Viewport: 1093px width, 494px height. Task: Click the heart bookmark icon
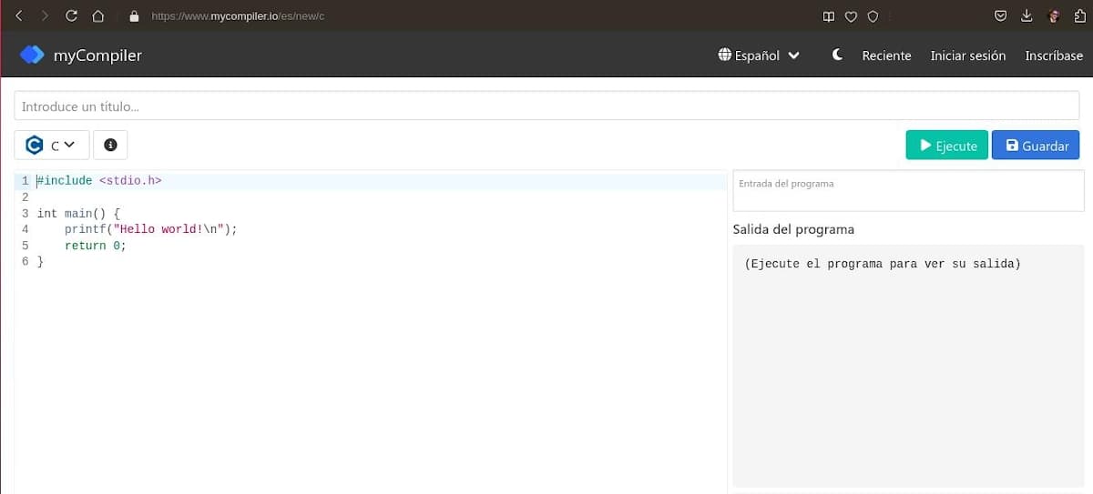coord(851,15)
